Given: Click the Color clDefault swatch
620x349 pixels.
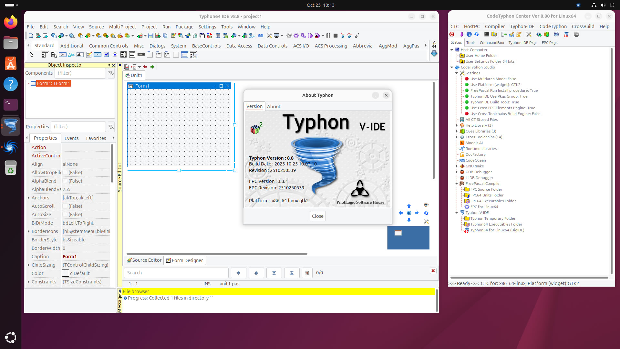Looking at the screenshot, I should (66, 273).
